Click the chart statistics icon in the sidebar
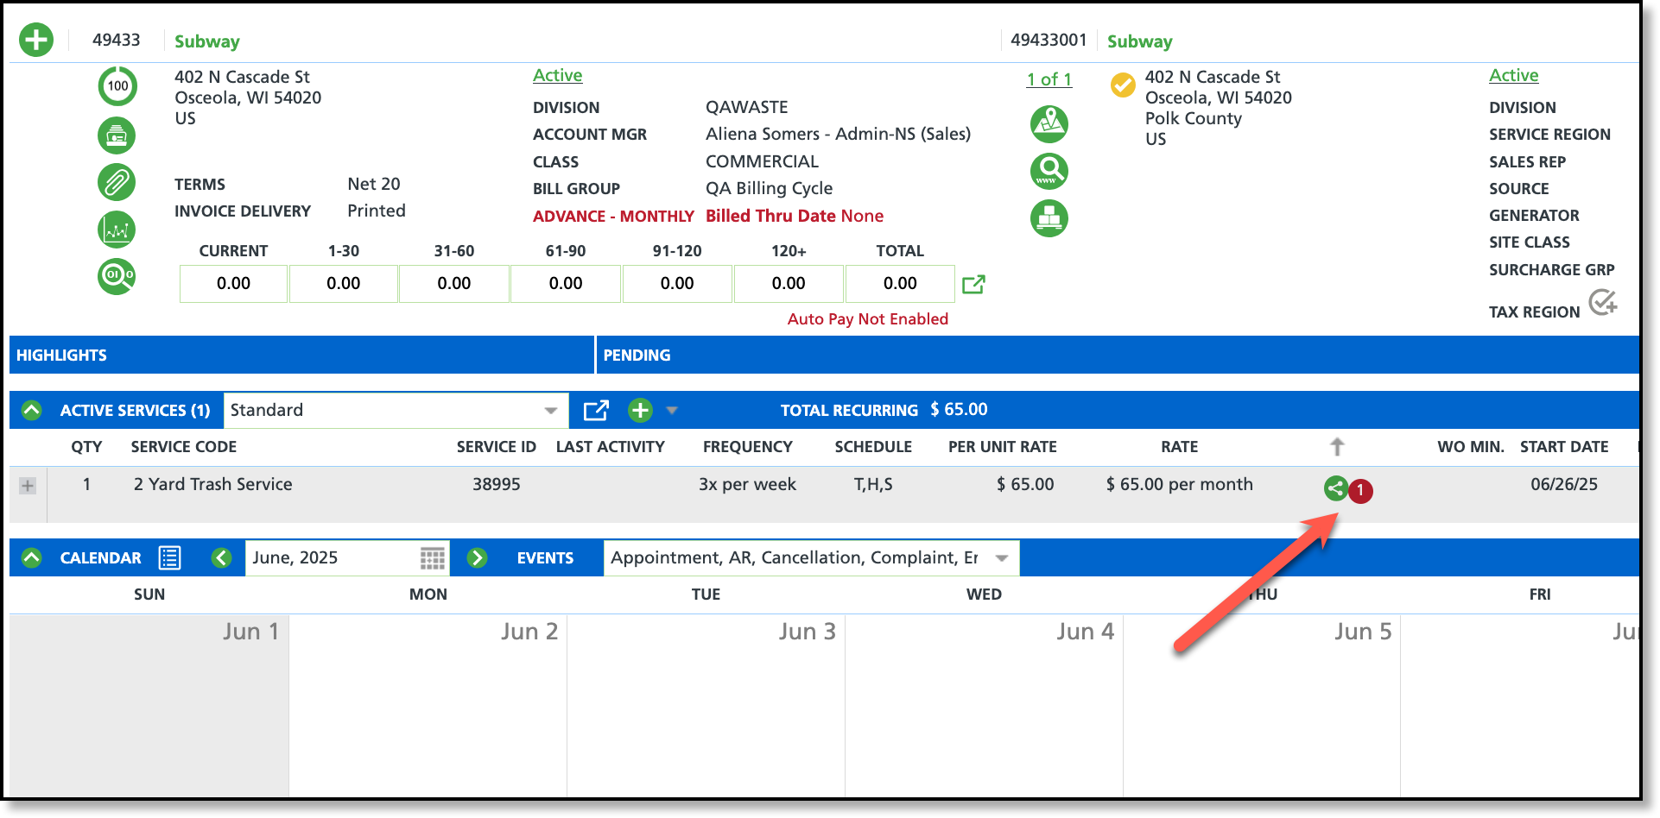1660x818 pixels. 117,230
